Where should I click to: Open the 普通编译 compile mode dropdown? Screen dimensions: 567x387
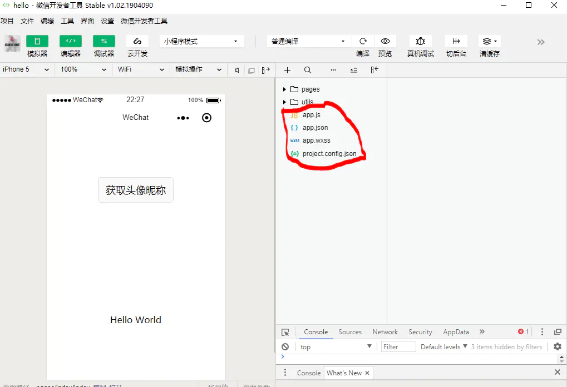pyautogui.click(x=309, y=41)
